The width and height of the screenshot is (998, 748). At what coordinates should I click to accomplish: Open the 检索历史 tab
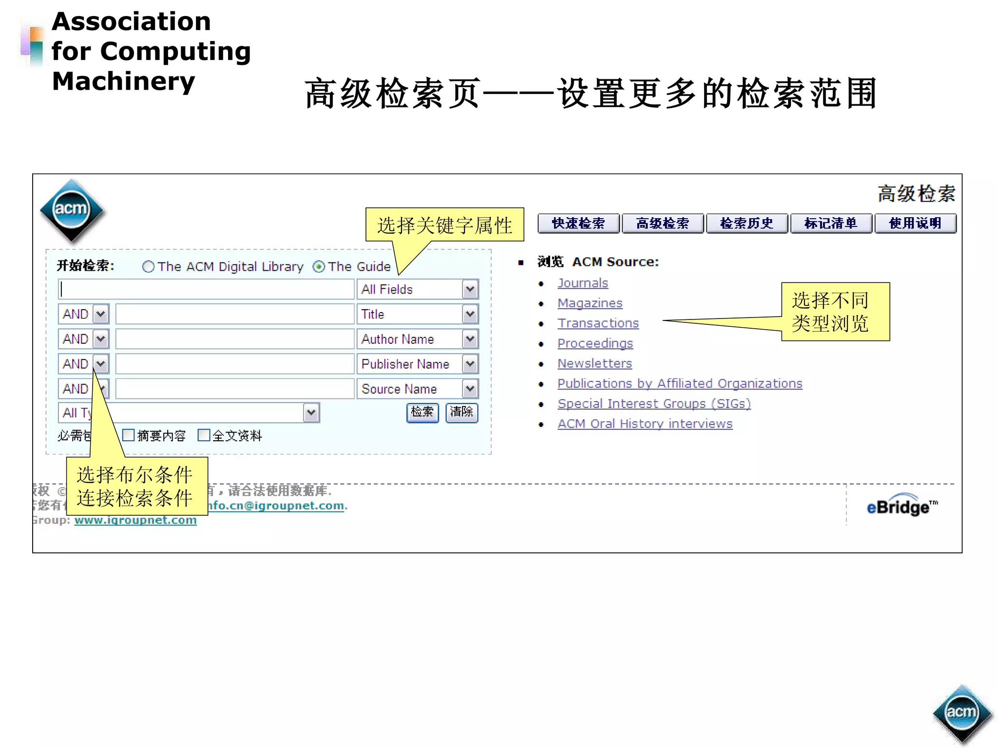pos(747,224)
